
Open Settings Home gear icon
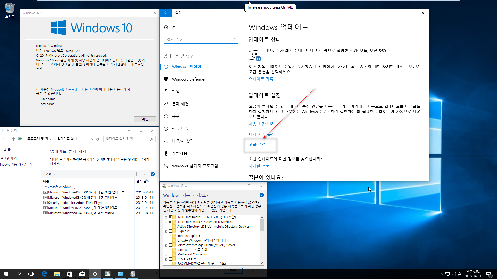(166, 27)
